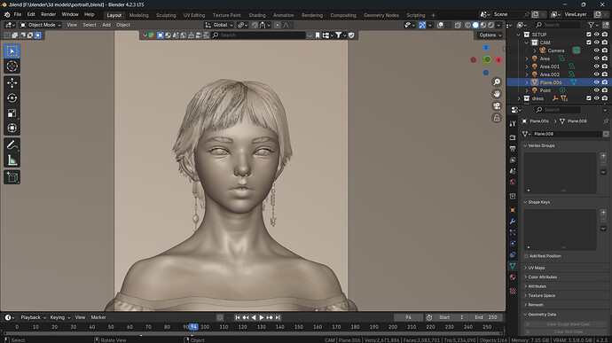Click the add vertex group plus button
Viewport: 612px width, 343px height.
[x=603, y=156]
